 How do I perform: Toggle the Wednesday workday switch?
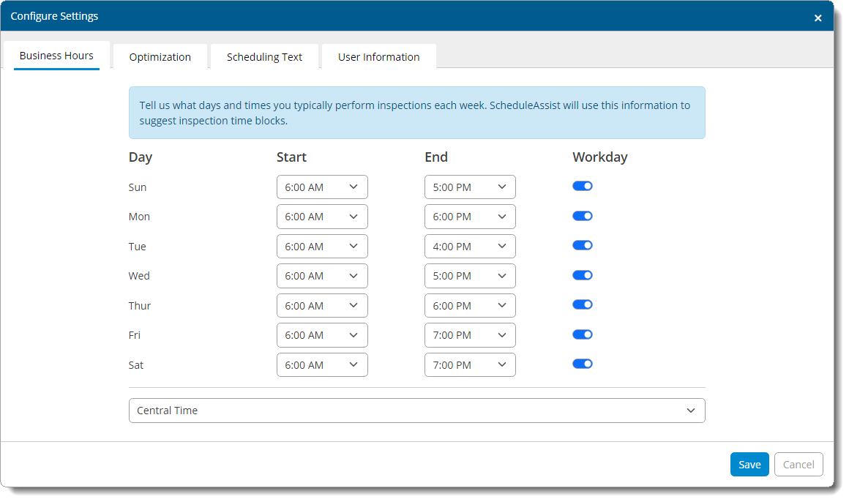[582, 275]
